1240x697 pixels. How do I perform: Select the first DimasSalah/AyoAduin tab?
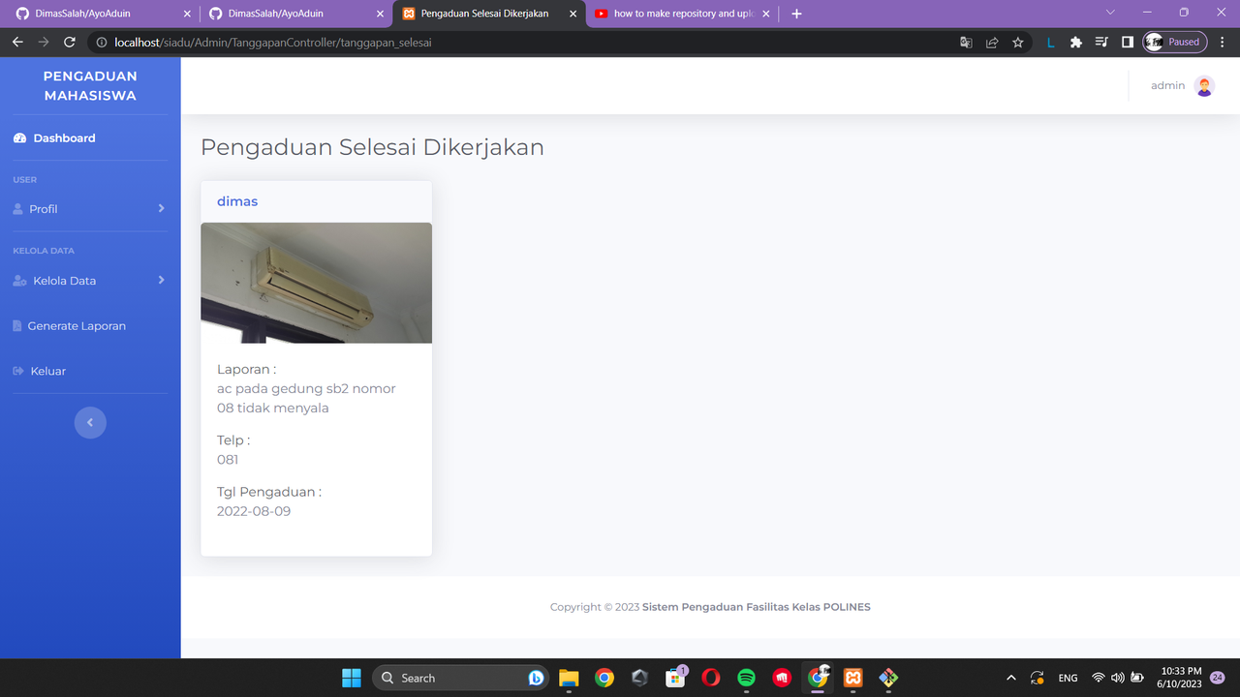click(x=97, y=14)
